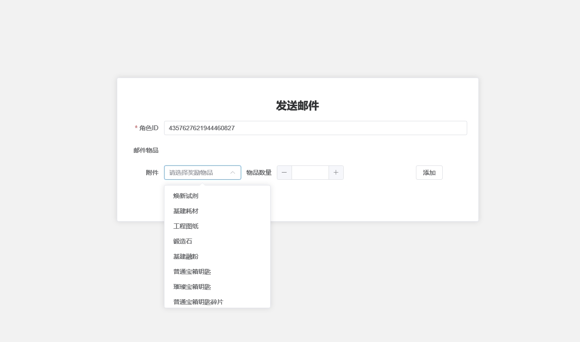580x342 pixels.
Task: Decrease 物品数量 with minus button
Action: pyautogui.click(x=284, y=173)
